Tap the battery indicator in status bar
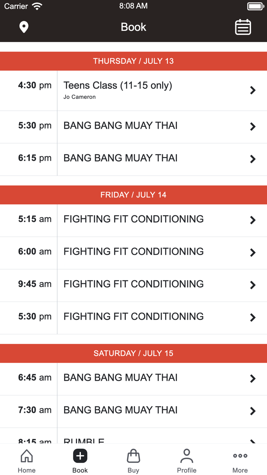The height and width of the screenshot is (475, 267). pyautogui.click(x=256, y=6)
